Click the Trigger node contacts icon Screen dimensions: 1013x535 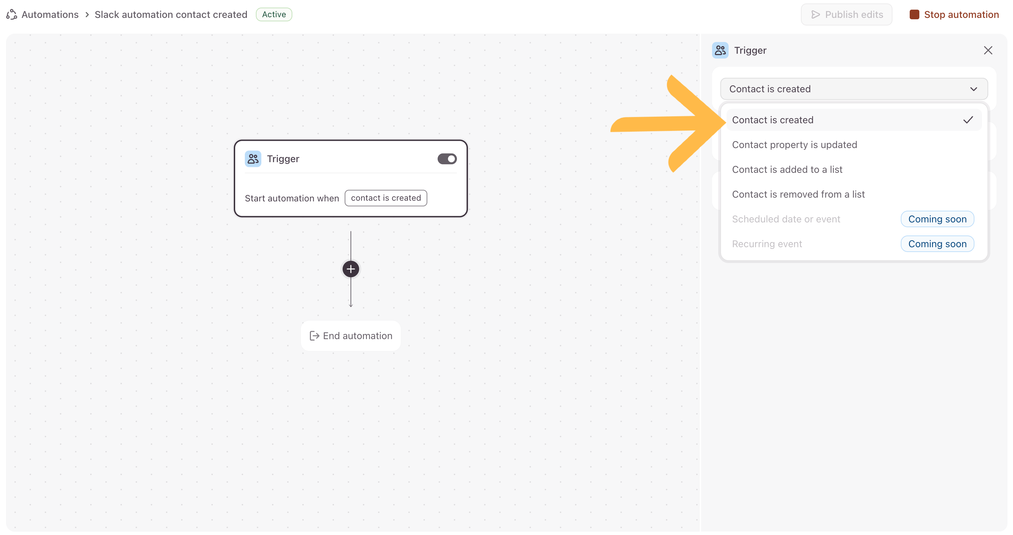(x=253, y=159)
